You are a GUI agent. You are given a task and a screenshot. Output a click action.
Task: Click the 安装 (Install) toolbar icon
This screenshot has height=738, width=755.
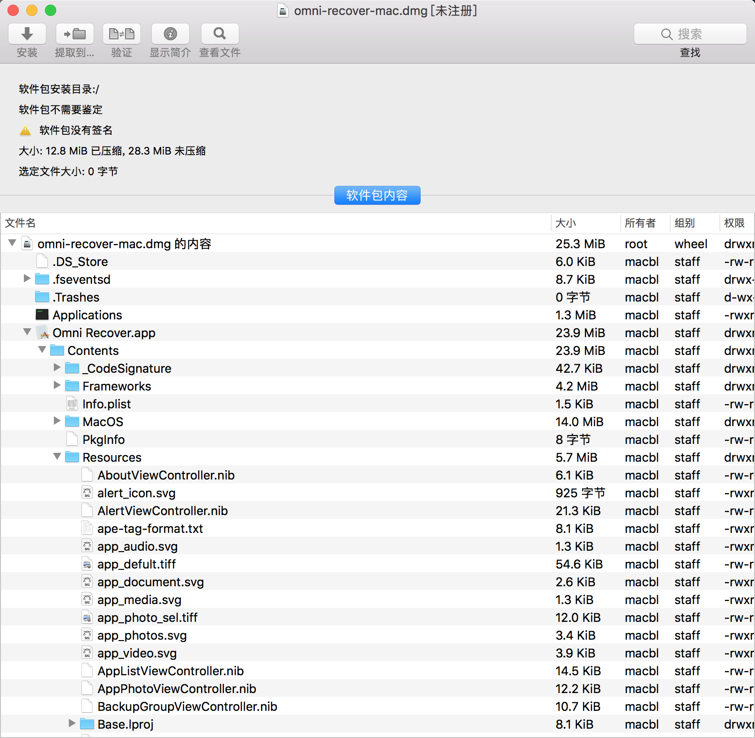pos(27,34)
